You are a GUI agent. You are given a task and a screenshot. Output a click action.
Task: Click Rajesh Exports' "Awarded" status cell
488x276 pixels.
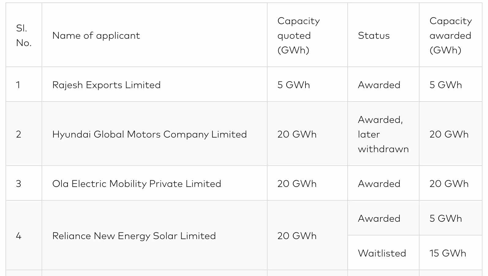point(379,85)
